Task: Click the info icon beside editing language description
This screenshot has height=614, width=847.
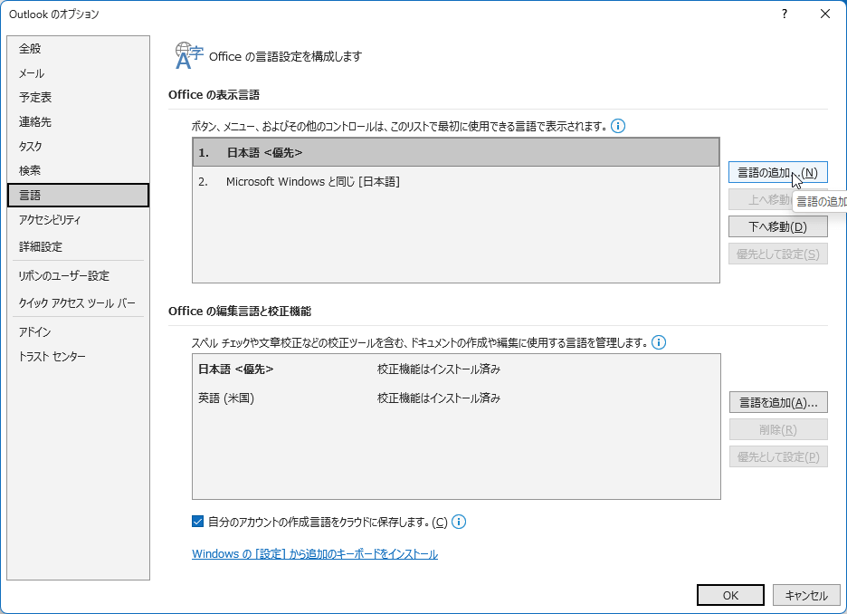Action: pos(659,342)
